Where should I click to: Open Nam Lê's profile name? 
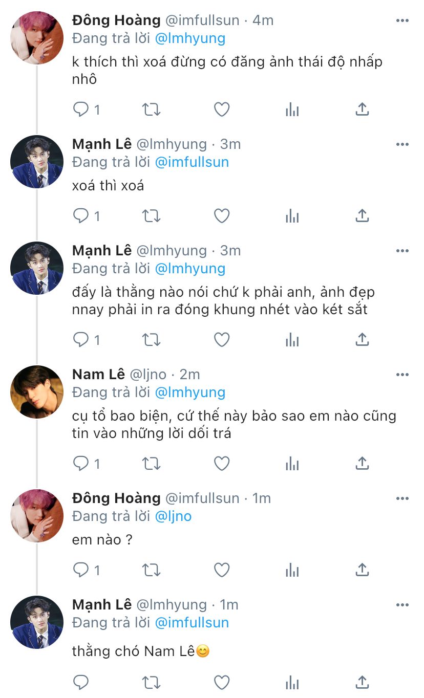point(98,375)
